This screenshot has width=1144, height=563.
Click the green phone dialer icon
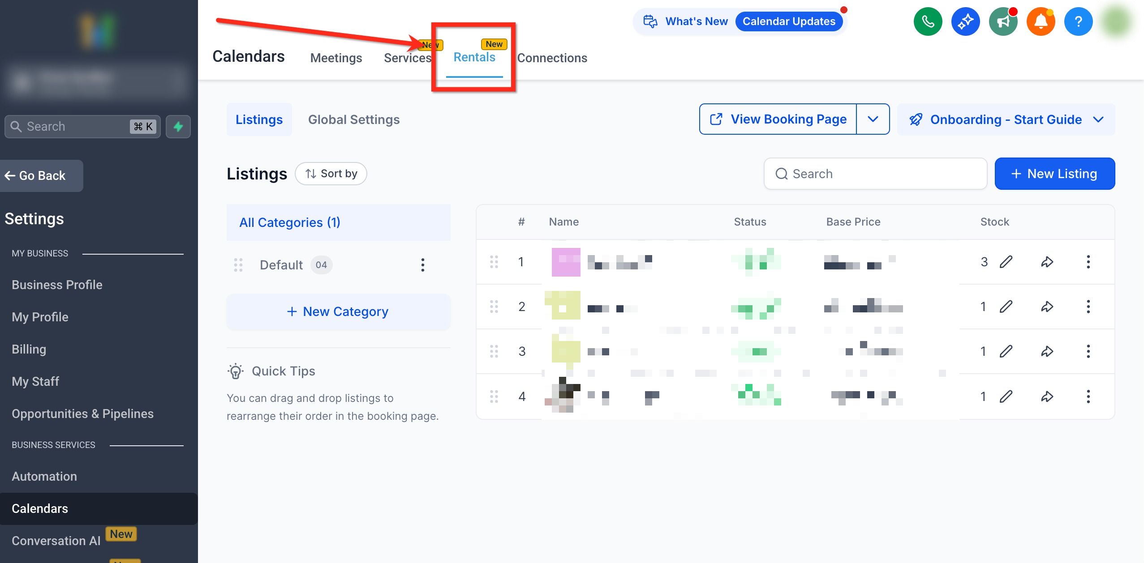coord(928,21)
